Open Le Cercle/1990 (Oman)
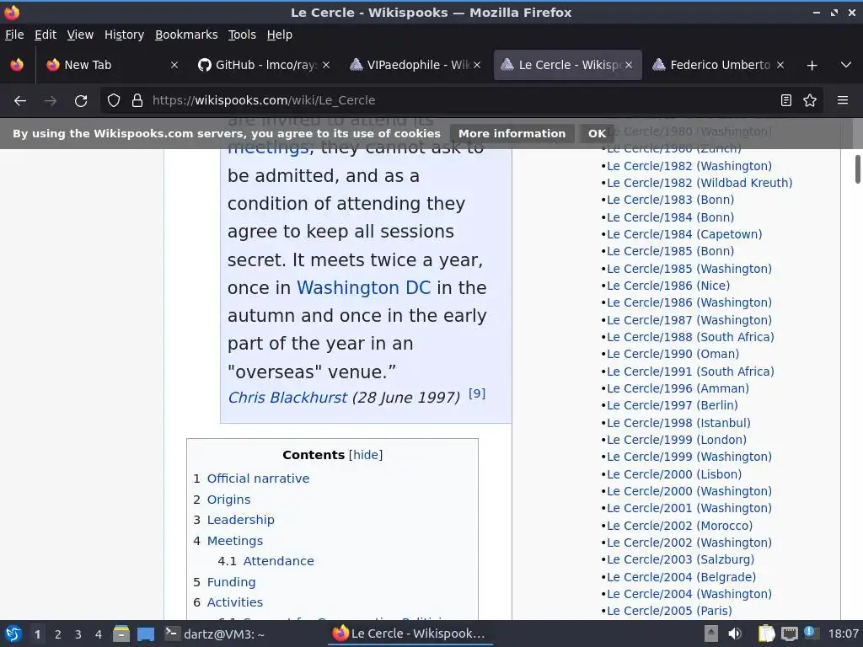Screen dimensions: 863x647 pos(673,354)
